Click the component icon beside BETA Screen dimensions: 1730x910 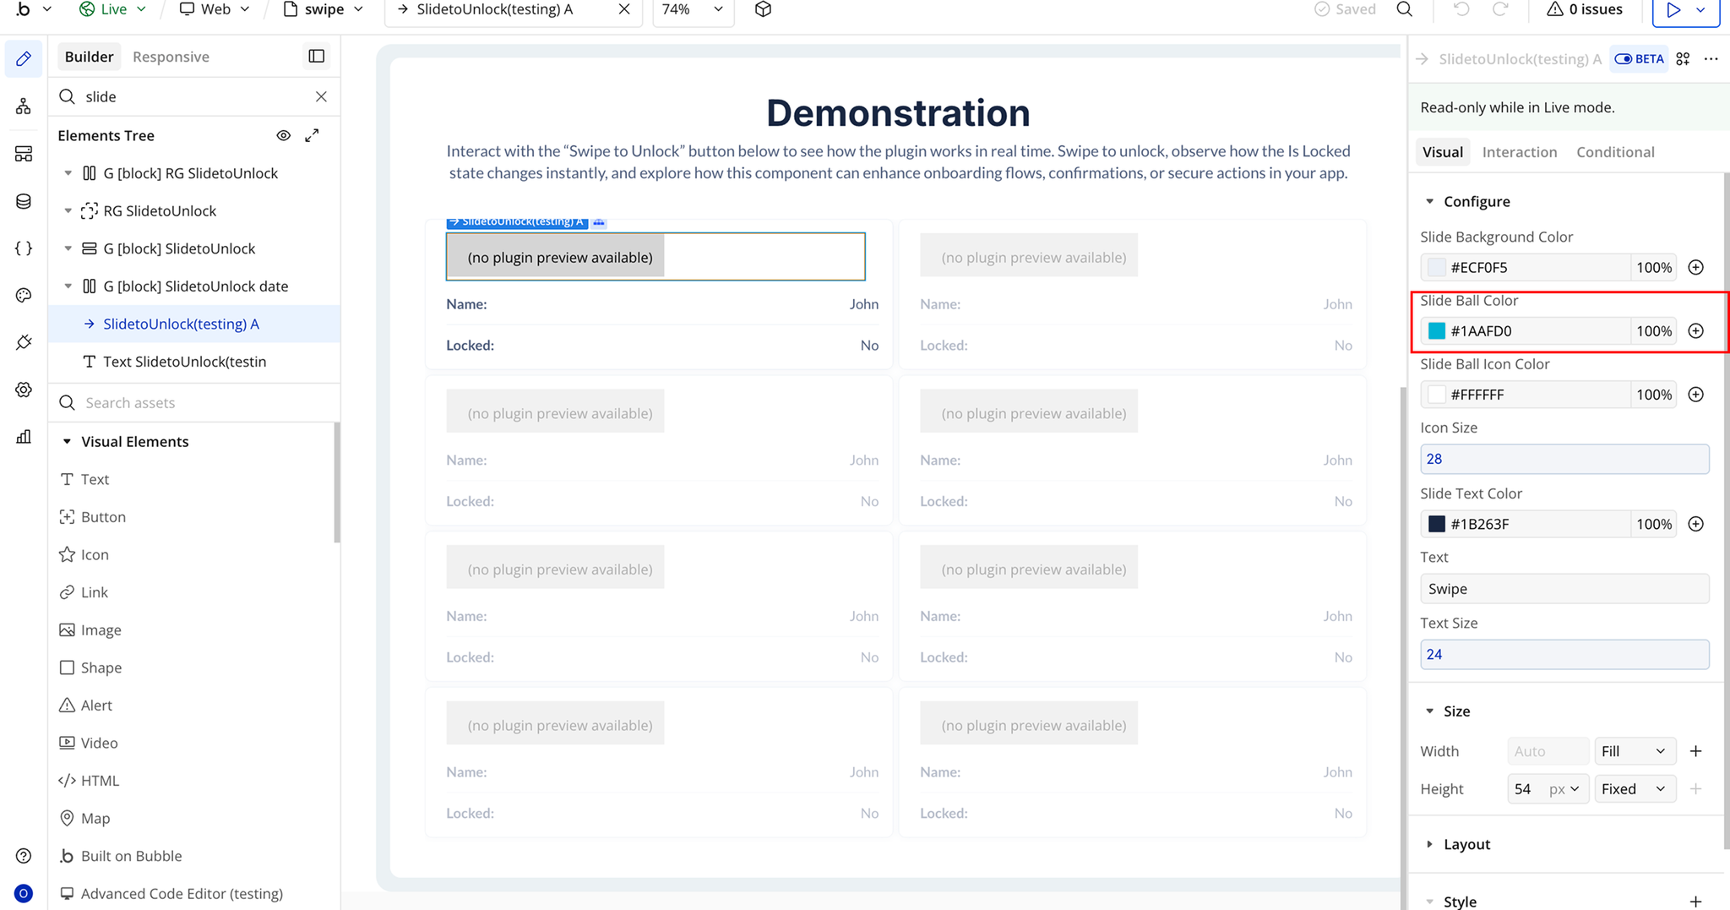pos(1683,59)
